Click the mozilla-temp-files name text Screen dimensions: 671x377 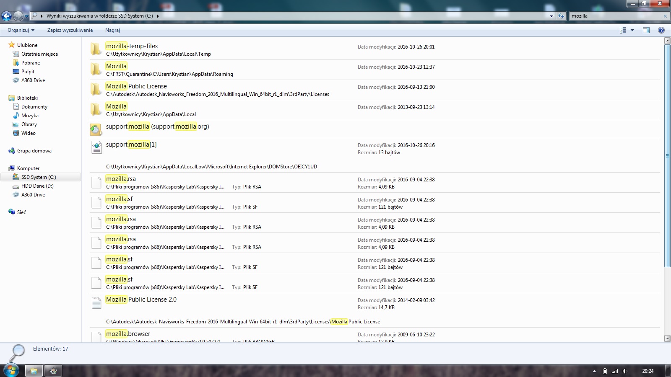[x=132, y=46]
